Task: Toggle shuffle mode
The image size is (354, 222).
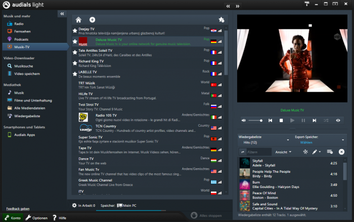Action: (x=326, y=121)
